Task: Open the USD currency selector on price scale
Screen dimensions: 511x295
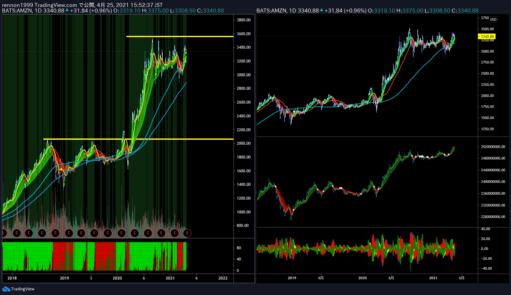Action: (493, 19)
